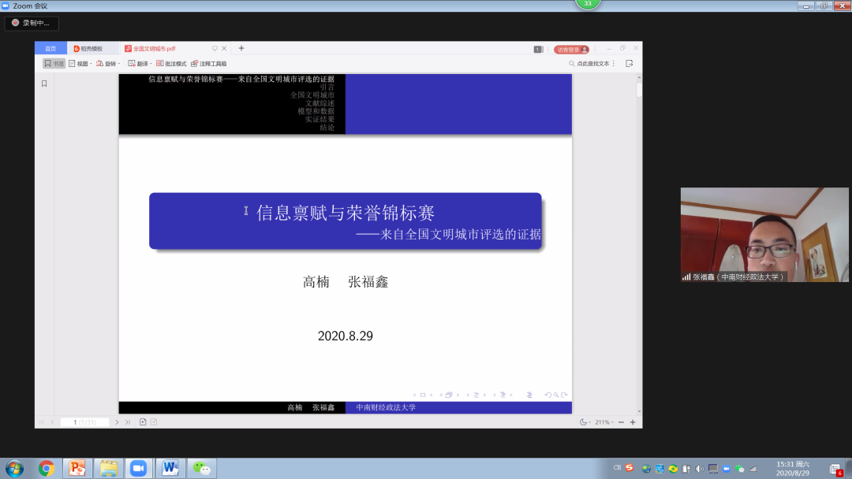Open Zoom from the Windows taskbar
This screenshot has height=479, width=852.
tap(139, 468)
